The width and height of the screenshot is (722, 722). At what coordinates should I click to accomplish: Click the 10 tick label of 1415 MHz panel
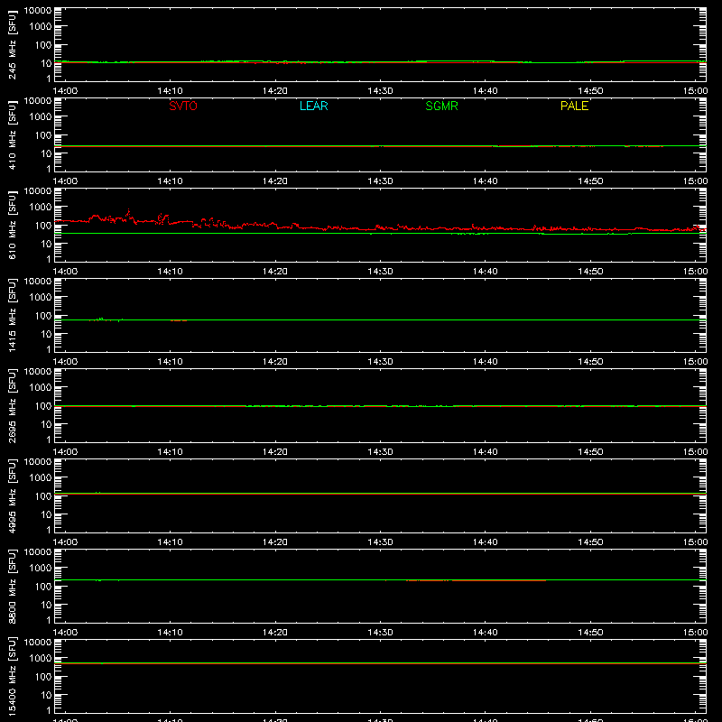coord(46,334)
